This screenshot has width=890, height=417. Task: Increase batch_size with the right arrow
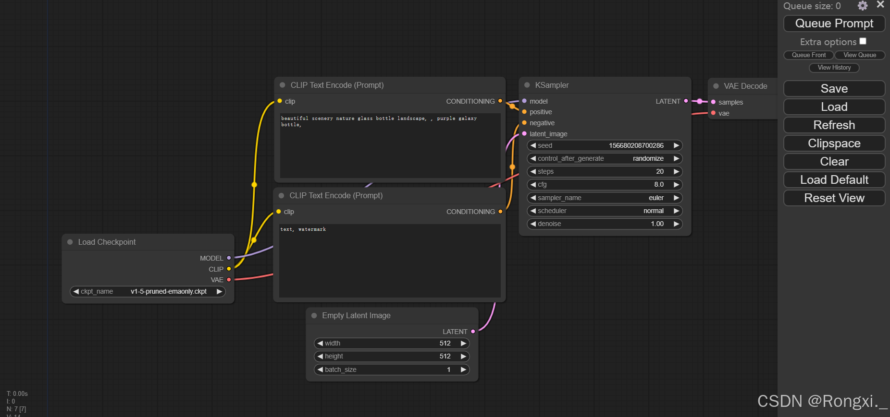click(x=463, y=369)
